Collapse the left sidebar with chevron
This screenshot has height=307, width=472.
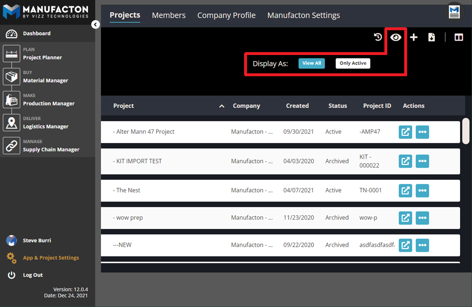[95, 25]
